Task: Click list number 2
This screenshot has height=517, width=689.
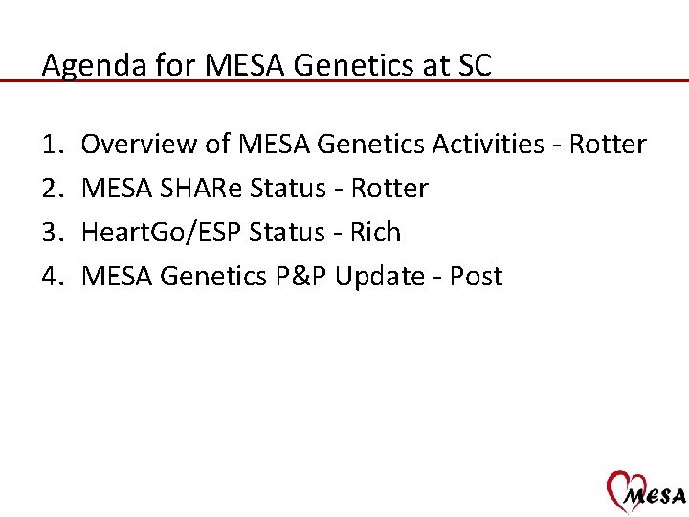Action: click(x=52, y=189)
